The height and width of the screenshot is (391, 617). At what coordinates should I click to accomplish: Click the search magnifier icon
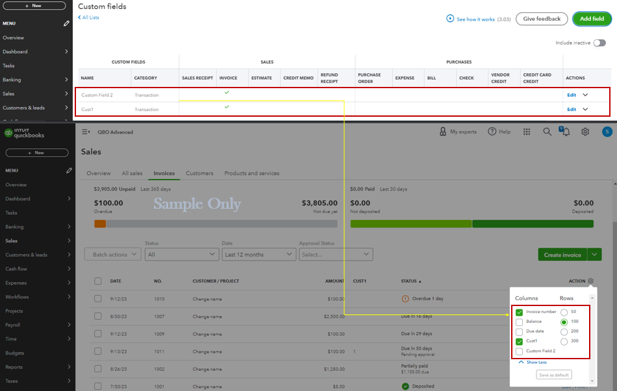coord(547,131)
